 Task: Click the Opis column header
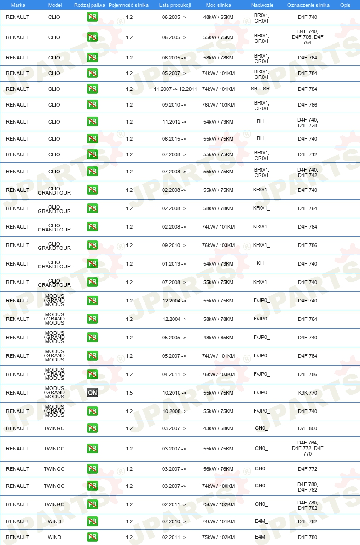(x=345, y=5)
